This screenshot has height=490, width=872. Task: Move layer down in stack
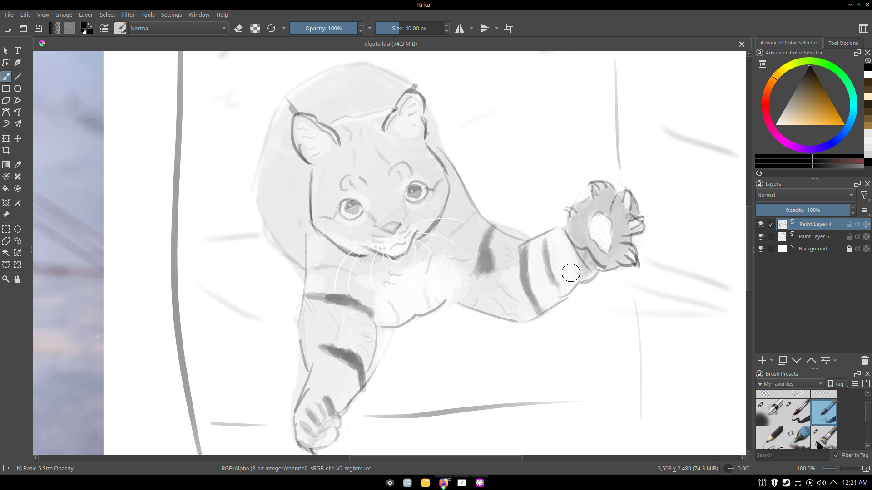(x=797, y=360)
